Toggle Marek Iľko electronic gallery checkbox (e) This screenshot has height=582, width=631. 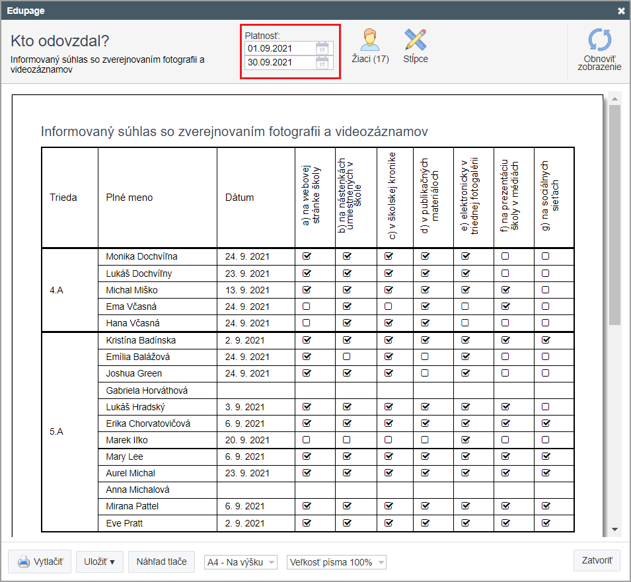tap(465, 439)
